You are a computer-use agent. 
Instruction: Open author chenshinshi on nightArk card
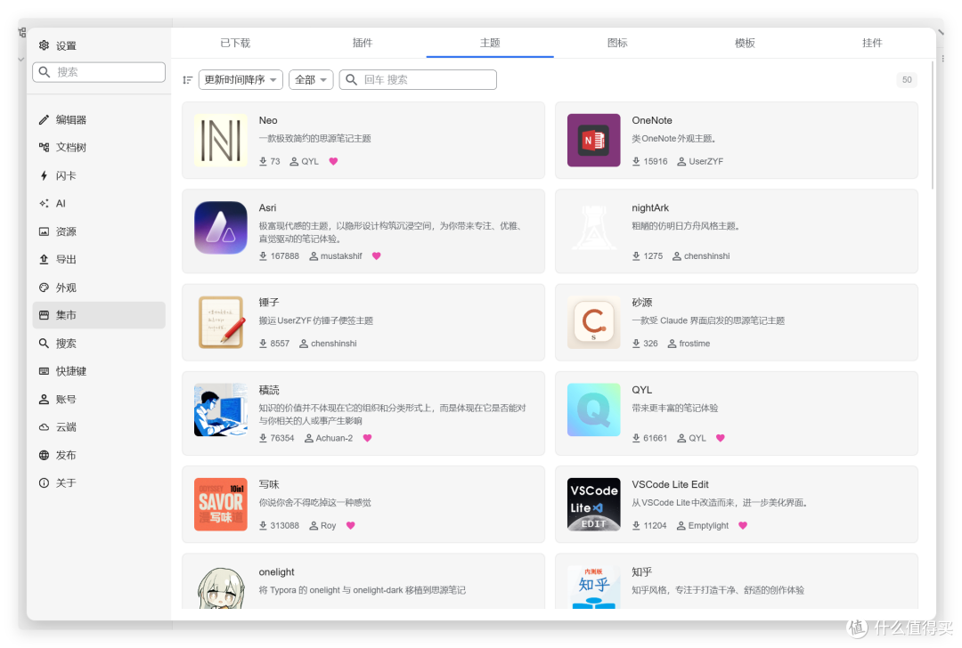click(701, 255)
